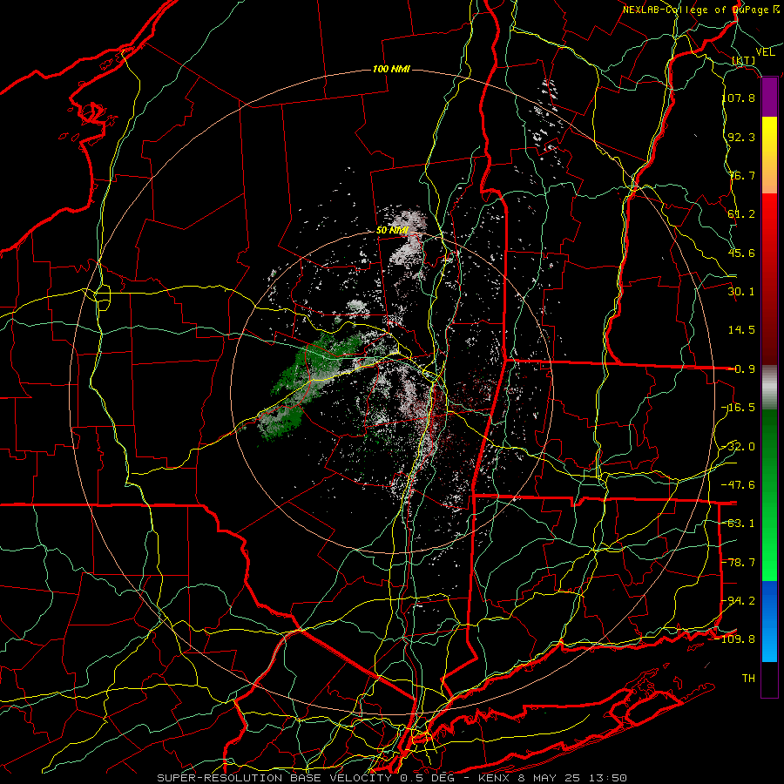Click the 61.2 velocity scale value
Image resolution: width=784 pixels, height=784 pixels.
741,214
